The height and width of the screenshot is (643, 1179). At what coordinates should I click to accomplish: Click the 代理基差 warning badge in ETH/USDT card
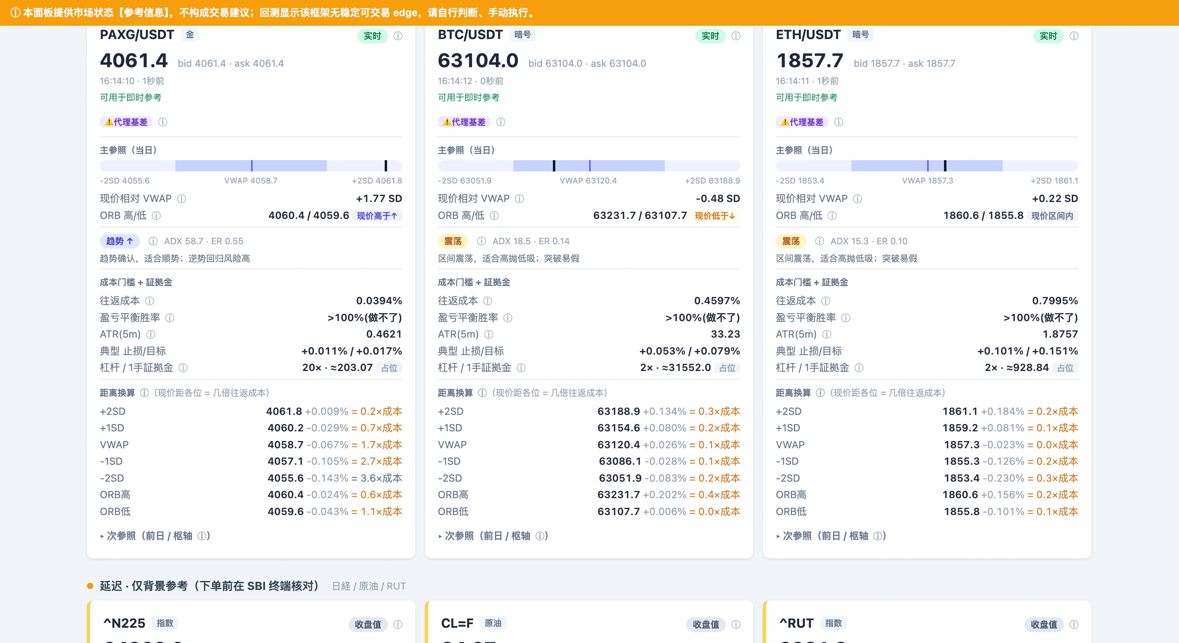[802, 122]
